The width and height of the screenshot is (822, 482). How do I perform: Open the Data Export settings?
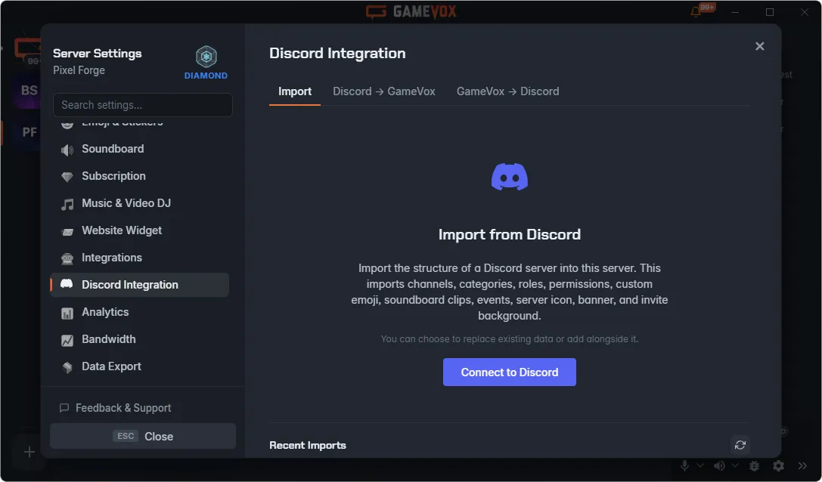click(139, 366)
